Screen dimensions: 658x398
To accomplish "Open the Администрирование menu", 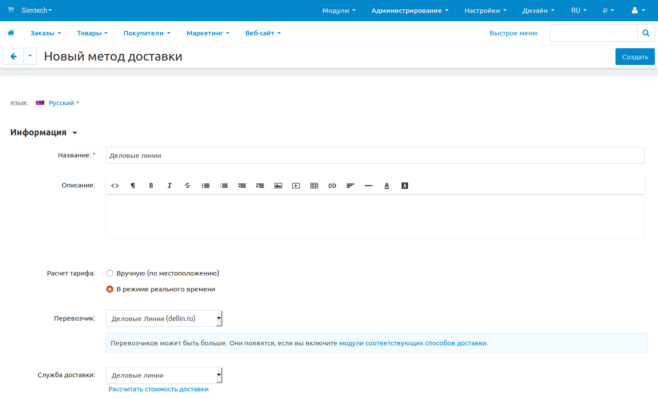I will [x=410, y=11].
